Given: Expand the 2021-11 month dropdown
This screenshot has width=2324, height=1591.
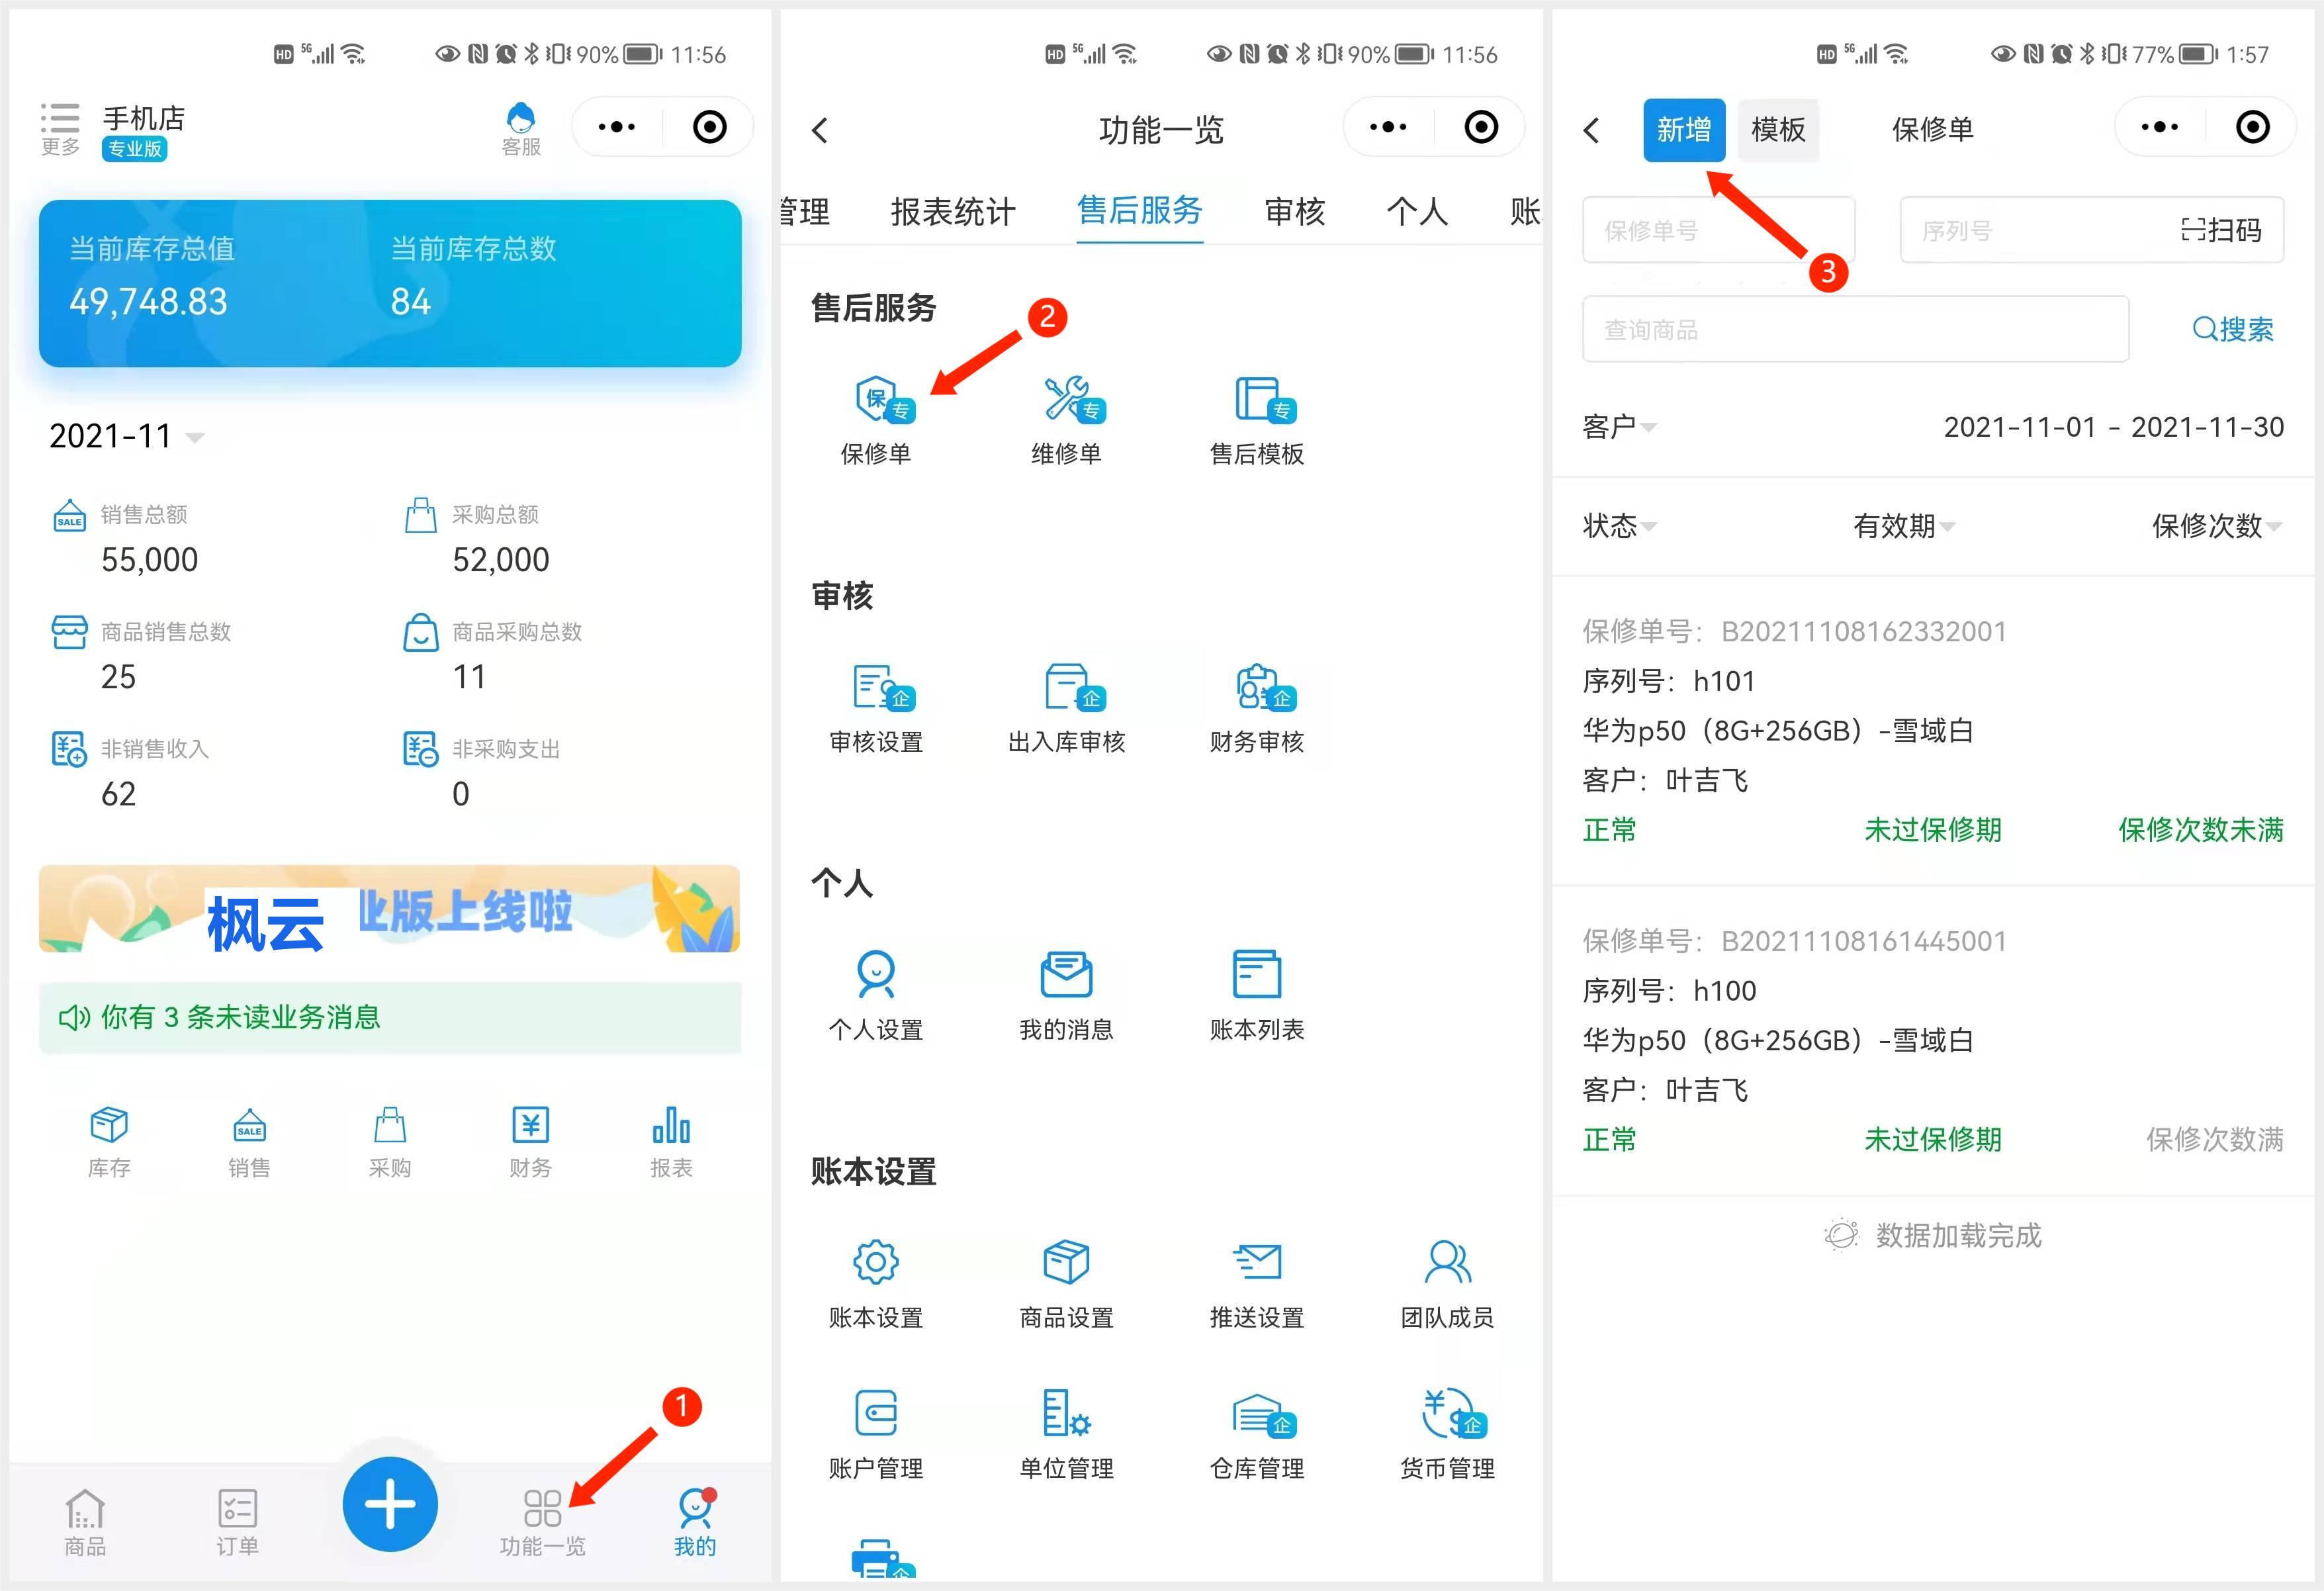Looking at the screenshot, I should [127, 436].
